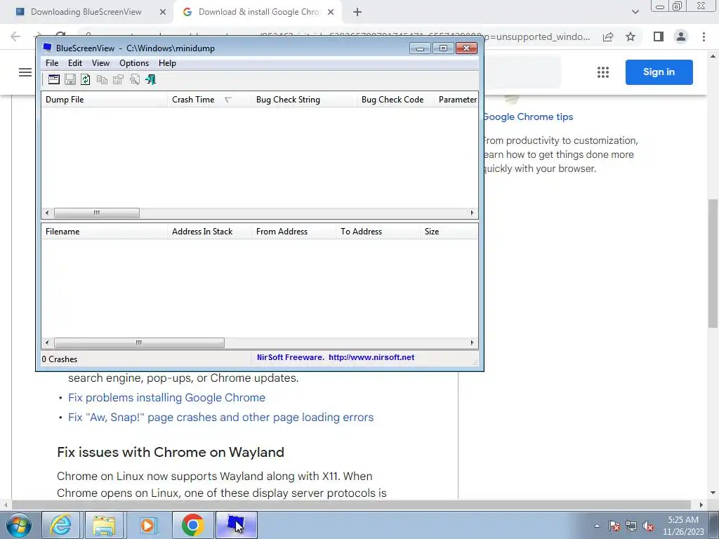
Task: Open the Help menu in BlueScreenView
Action: pyautogui.click(x=167, y=62)
